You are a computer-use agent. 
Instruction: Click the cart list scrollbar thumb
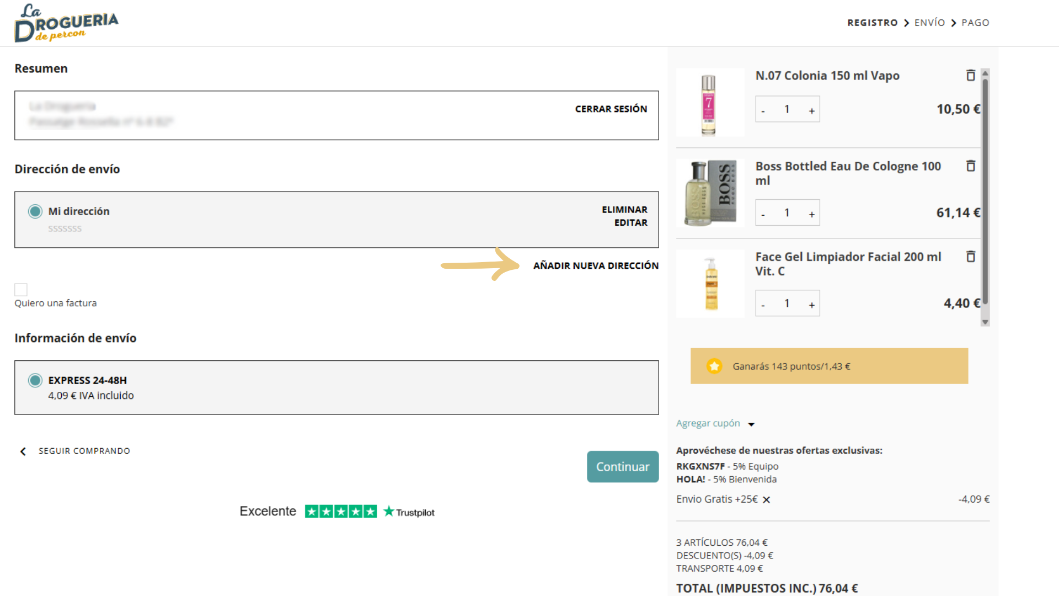985,191
